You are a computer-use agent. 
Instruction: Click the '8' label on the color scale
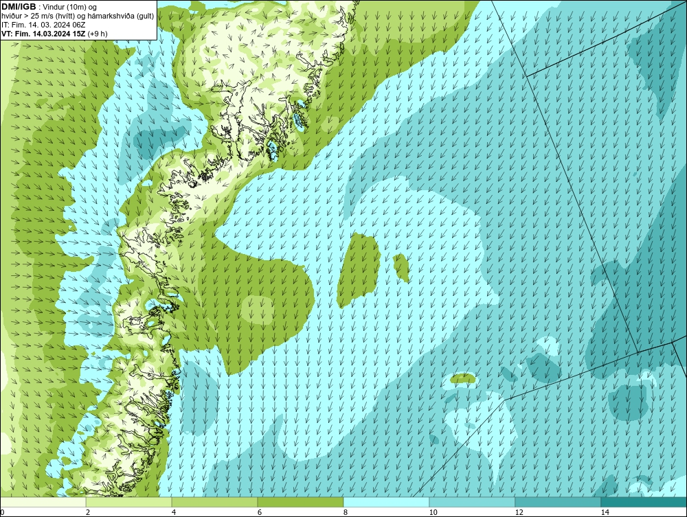346,512
